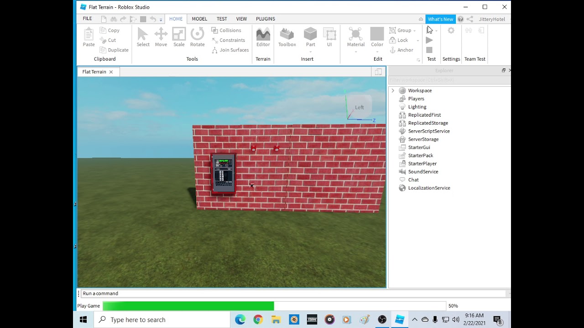The height and width of the screenshot is (328, 584).
Task: Undock the Explorer panel
Action: click(504, 71)
